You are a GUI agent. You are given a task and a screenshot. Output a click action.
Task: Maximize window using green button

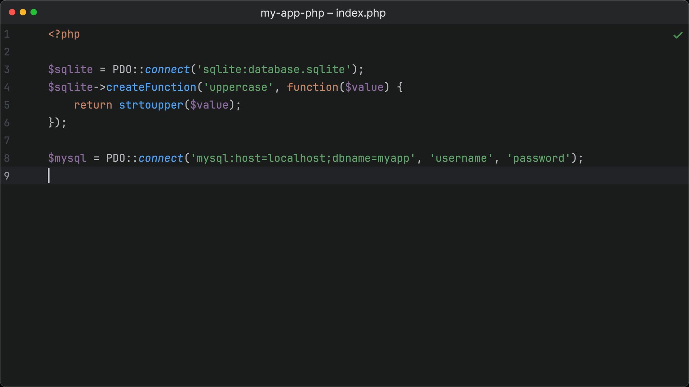(x=34, y=12)
